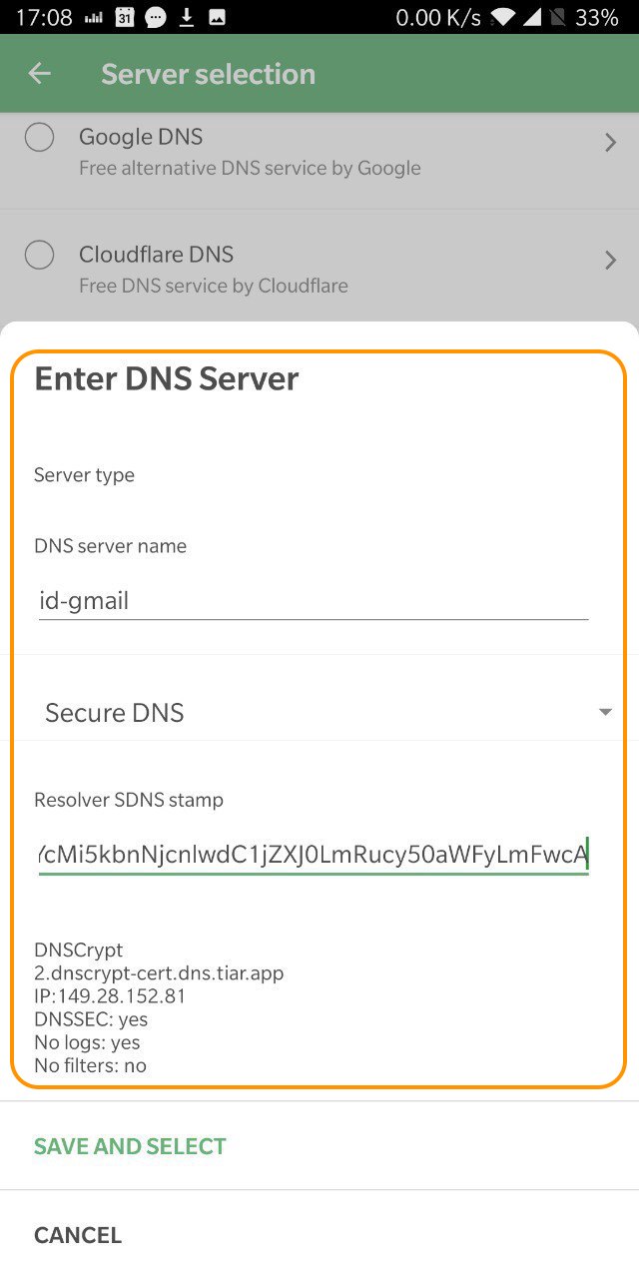The height and width of the screenshot is (1278, 639).
Task: Open Cloudflare DNS details chevron
Action: point(610,261)
